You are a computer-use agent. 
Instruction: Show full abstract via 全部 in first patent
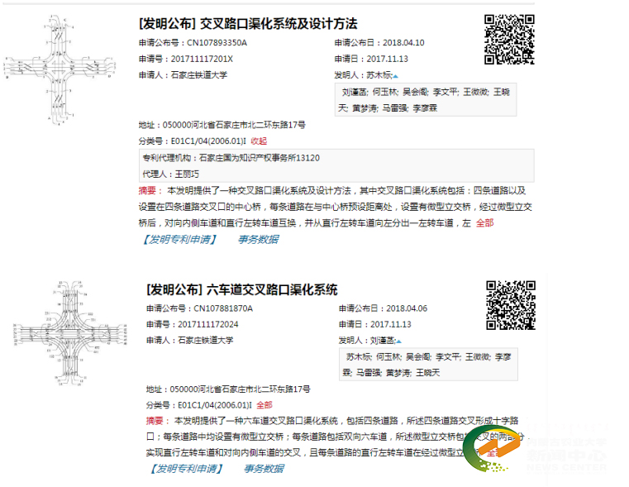point(484,223)
